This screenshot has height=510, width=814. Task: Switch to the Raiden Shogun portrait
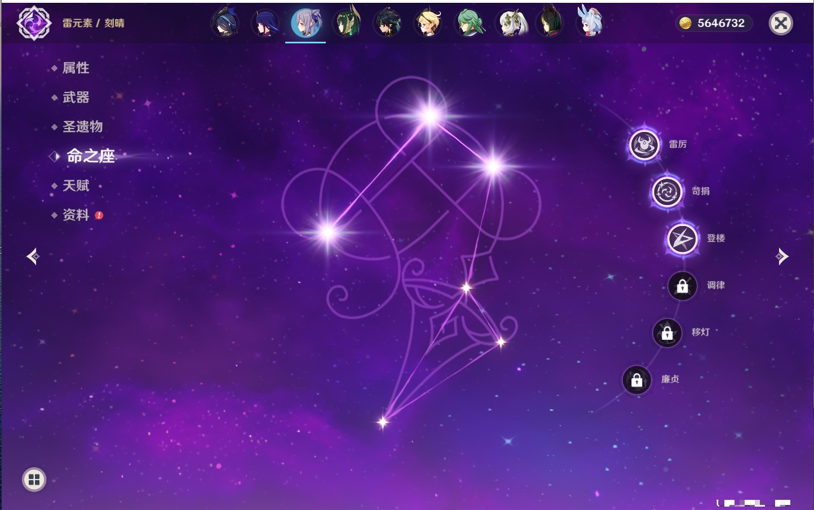265,23
